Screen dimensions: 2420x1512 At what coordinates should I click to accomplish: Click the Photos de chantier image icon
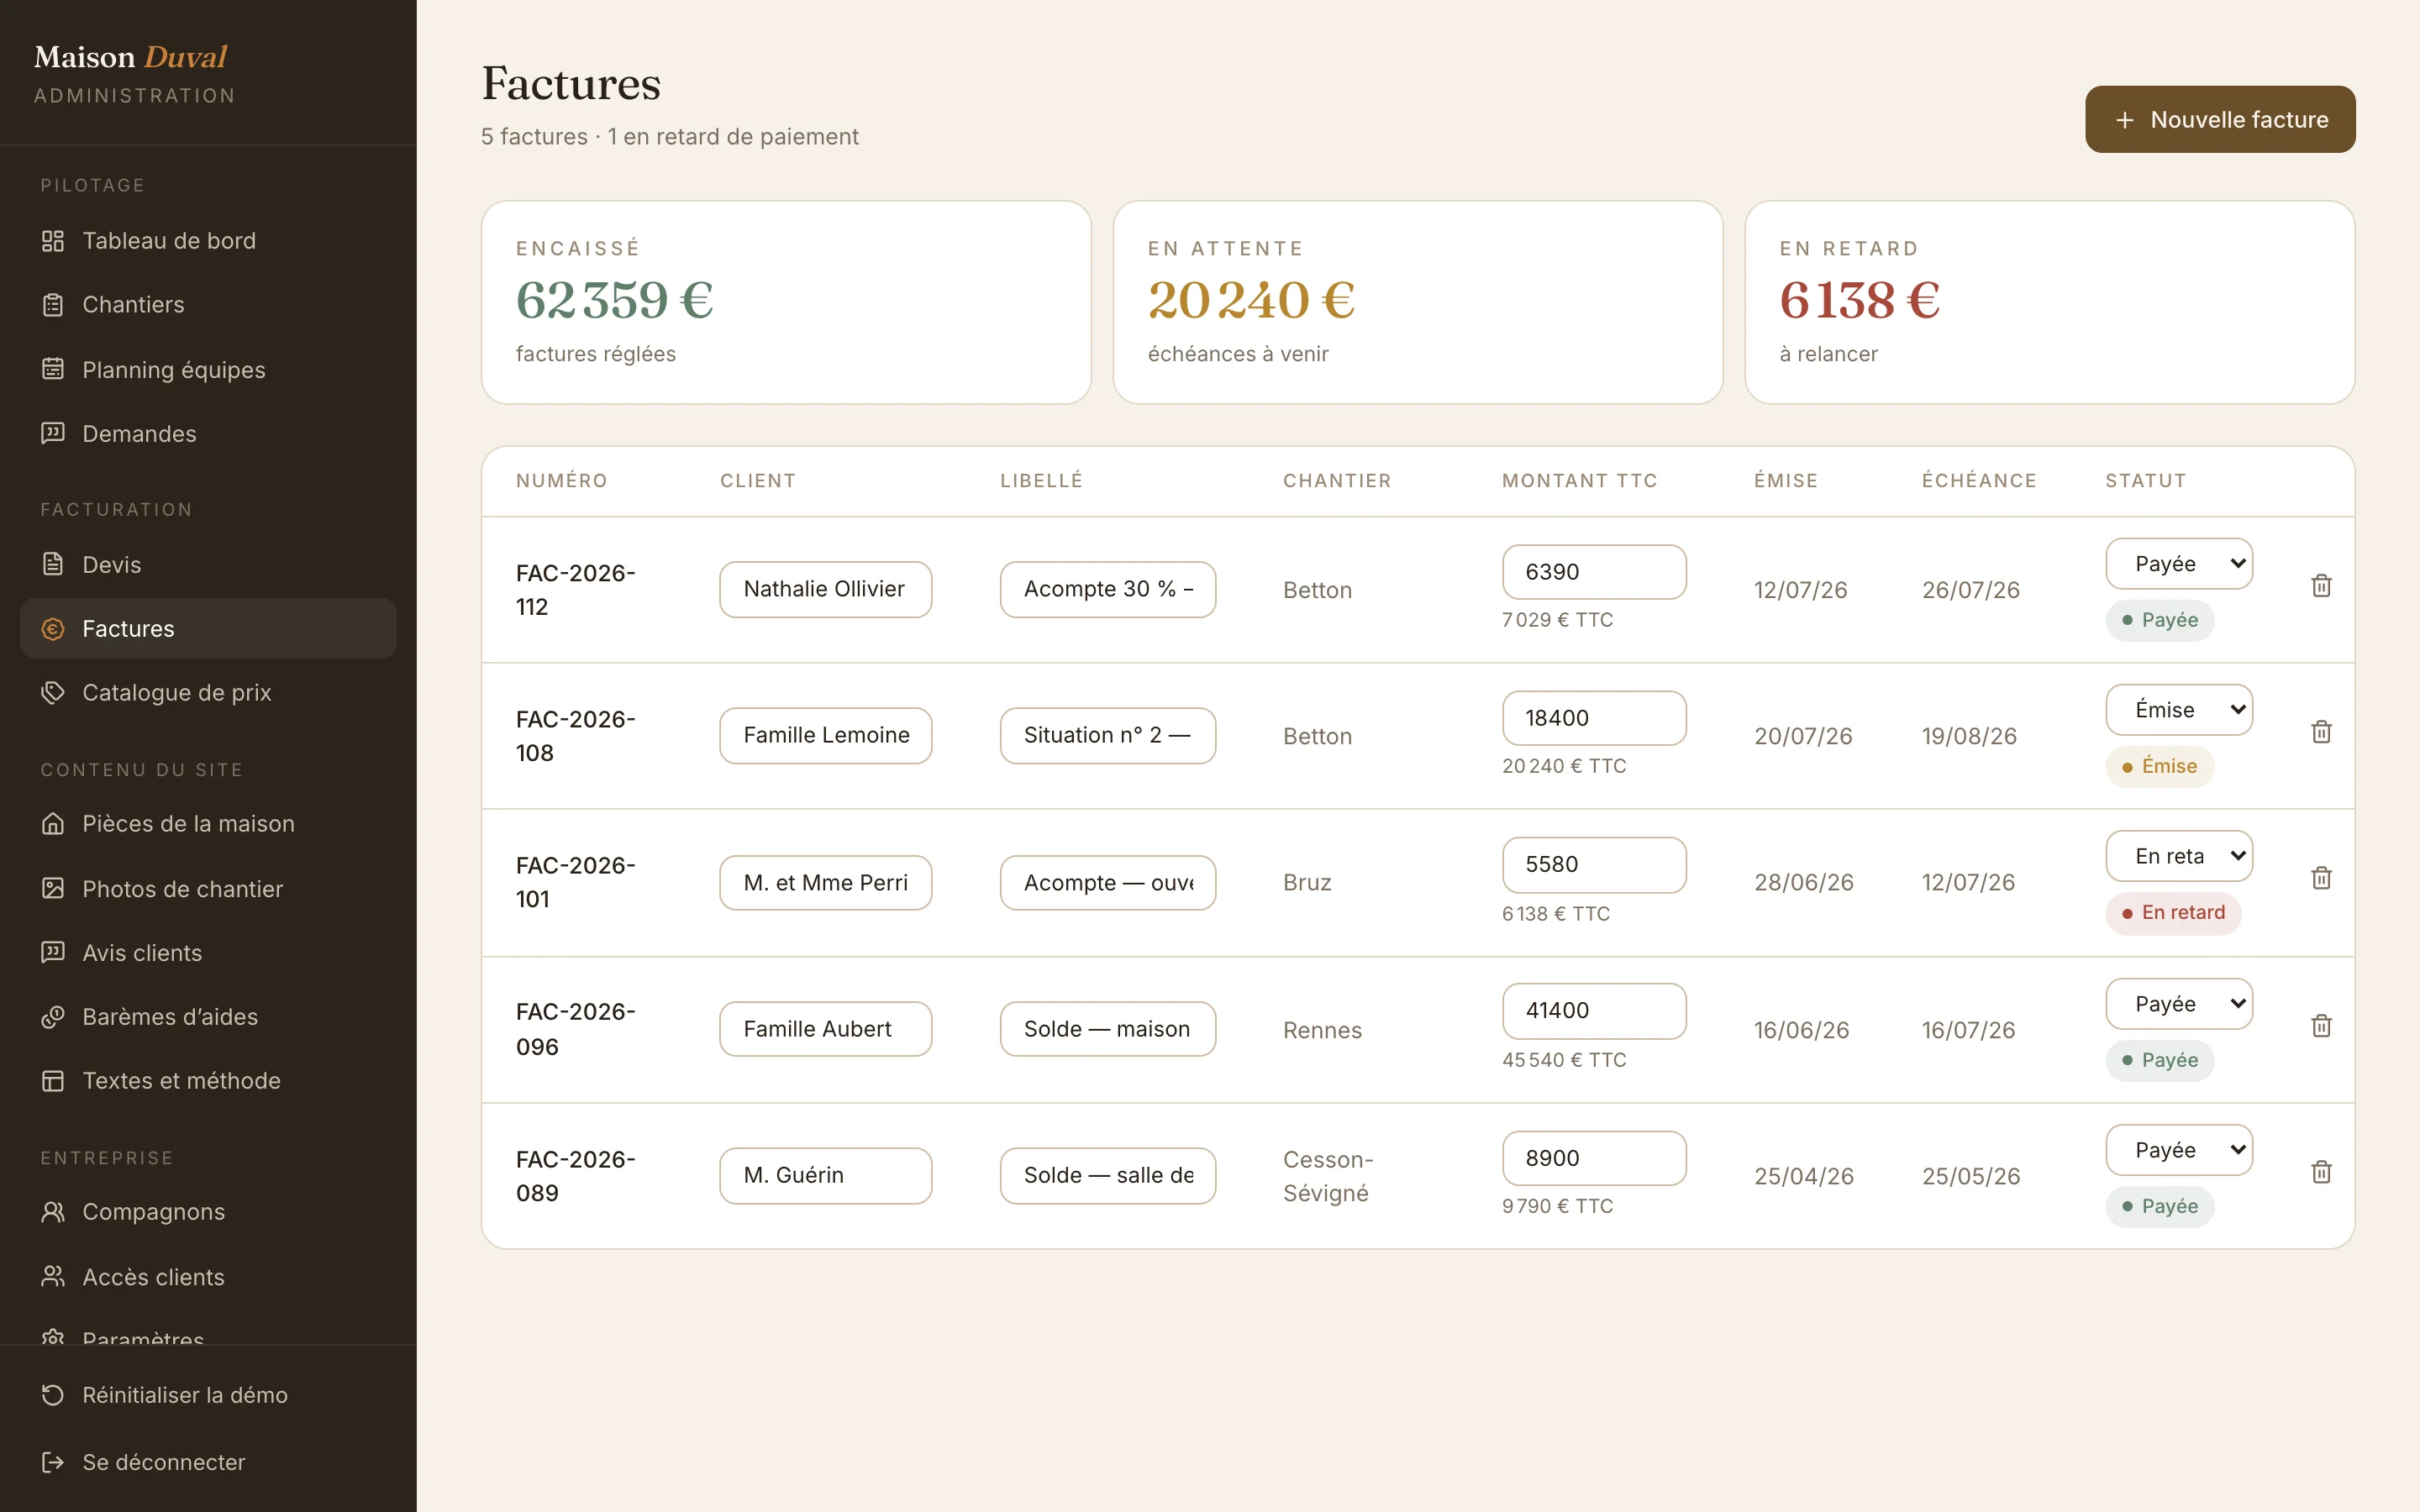(x=53, y=888)
